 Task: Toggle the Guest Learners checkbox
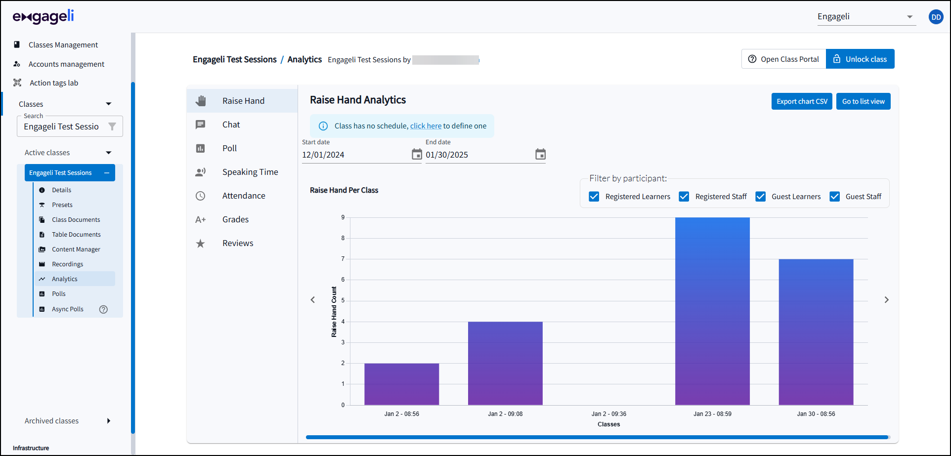761,197
